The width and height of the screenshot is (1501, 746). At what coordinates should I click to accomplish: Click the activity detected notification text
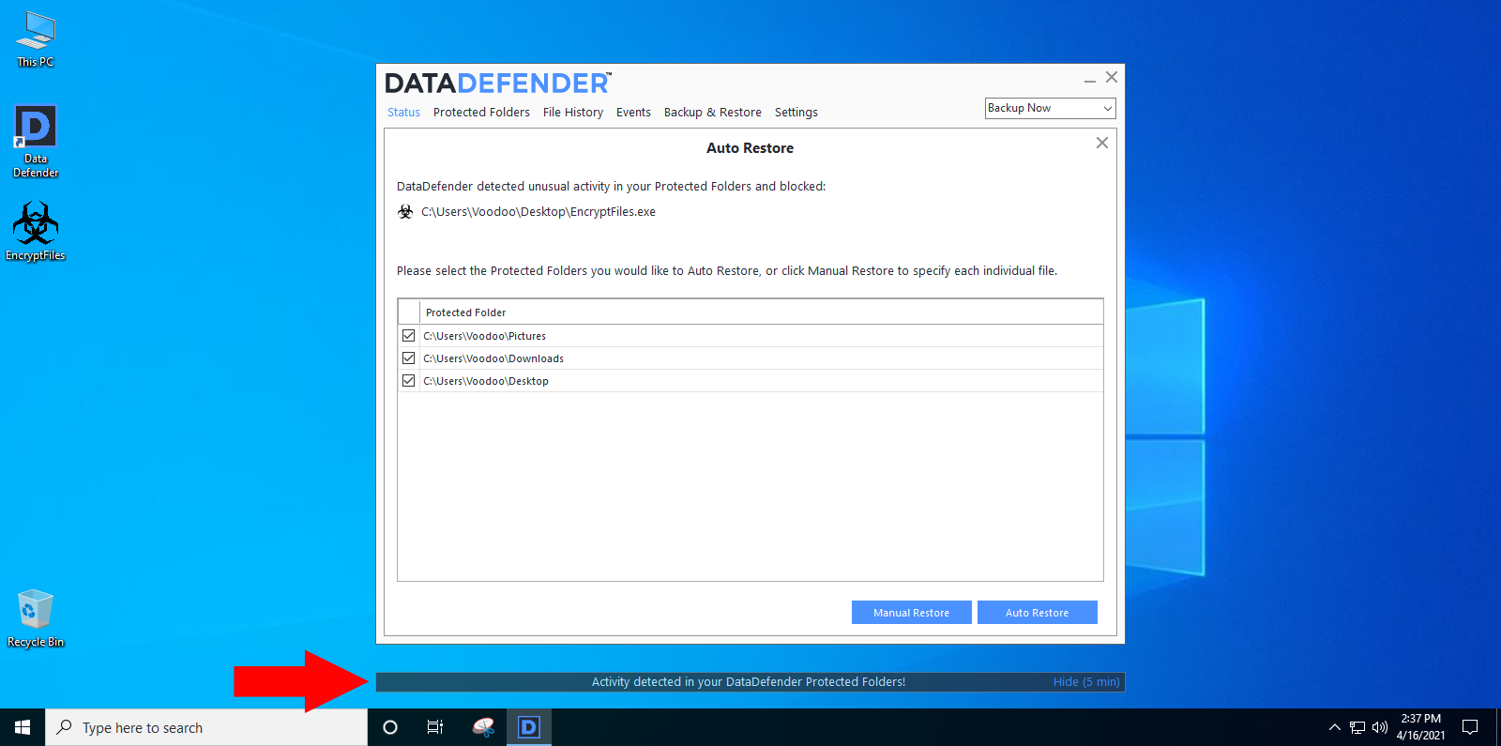749,682
